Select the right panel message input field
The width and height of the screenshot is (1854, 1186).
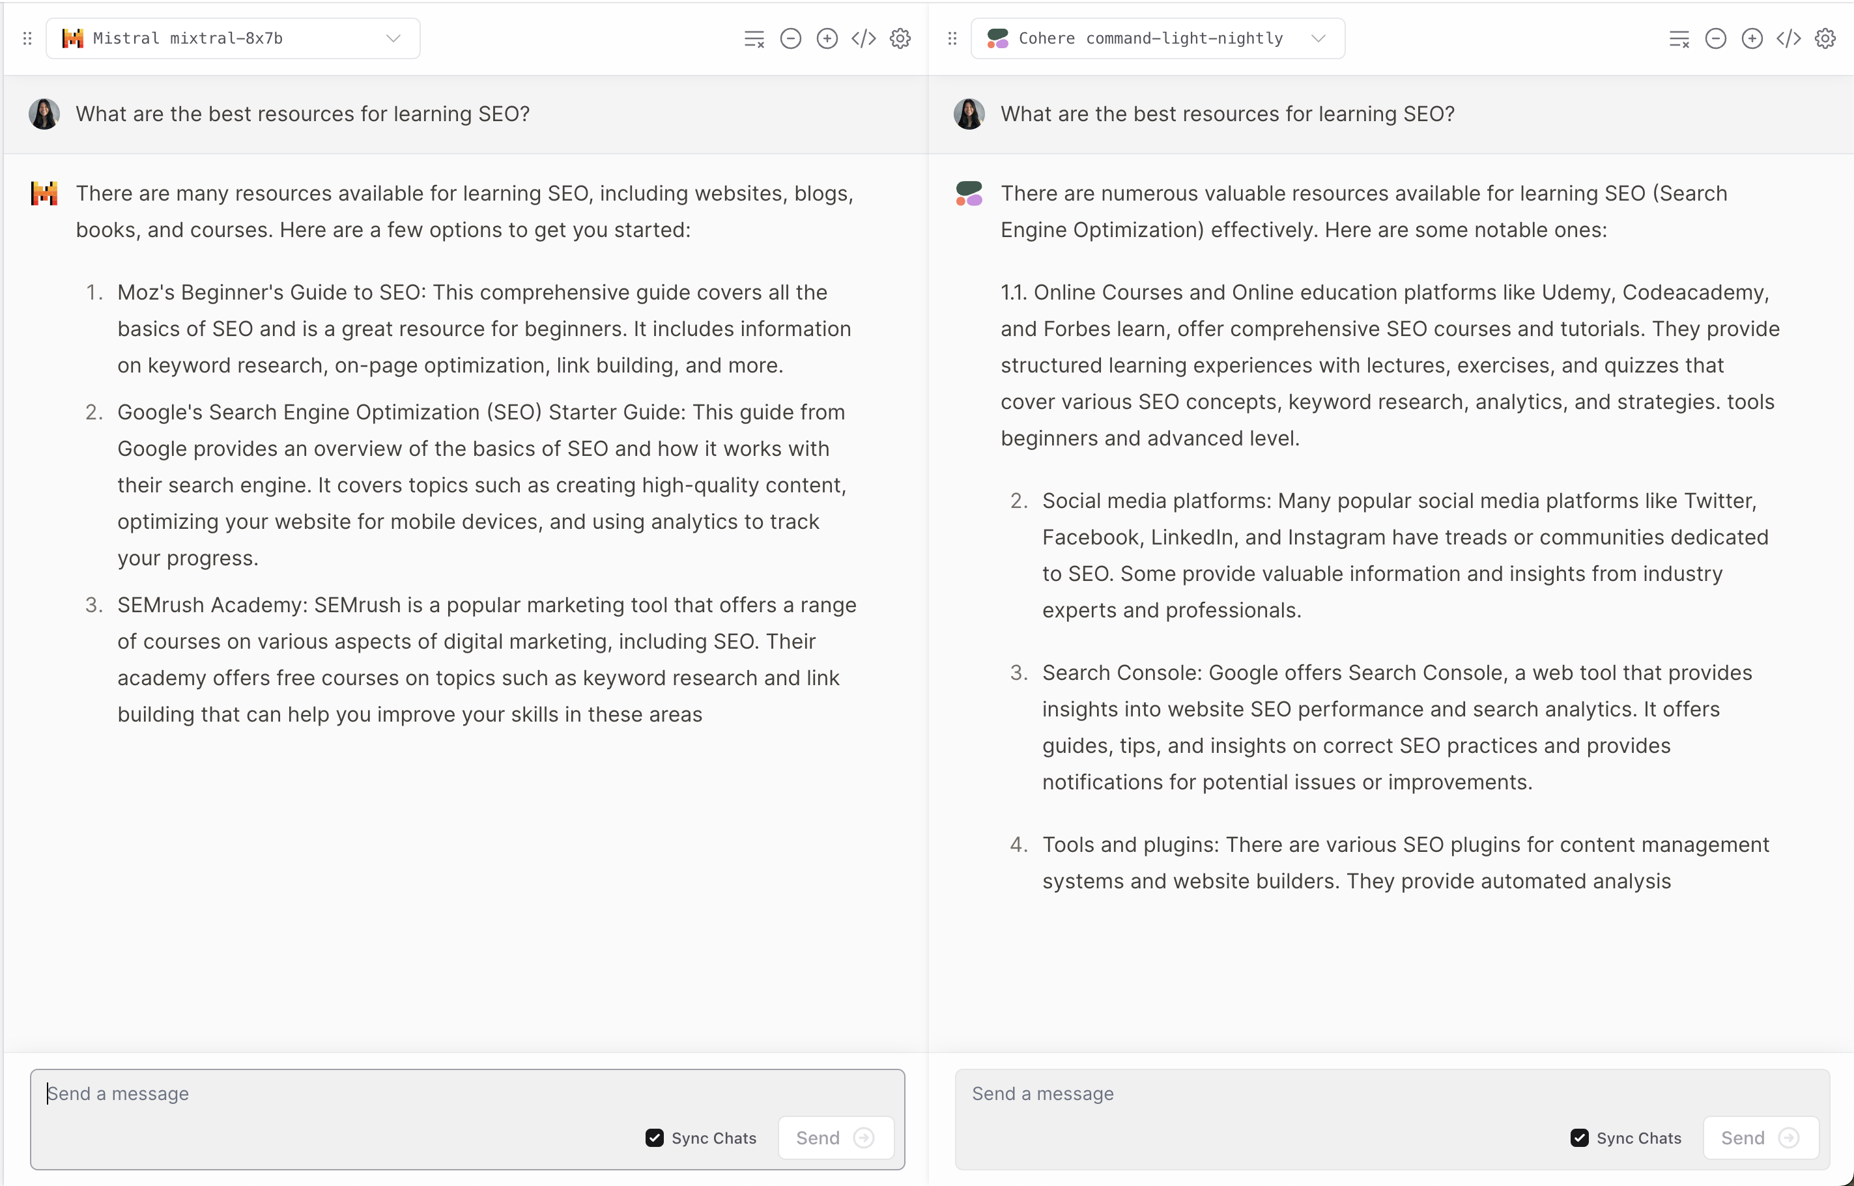pos(1392,1094)
